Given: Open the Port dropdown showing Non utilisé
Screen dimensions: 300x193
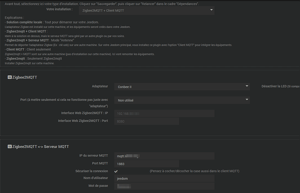Looking at the screenshot, I should tap(182, 100).
